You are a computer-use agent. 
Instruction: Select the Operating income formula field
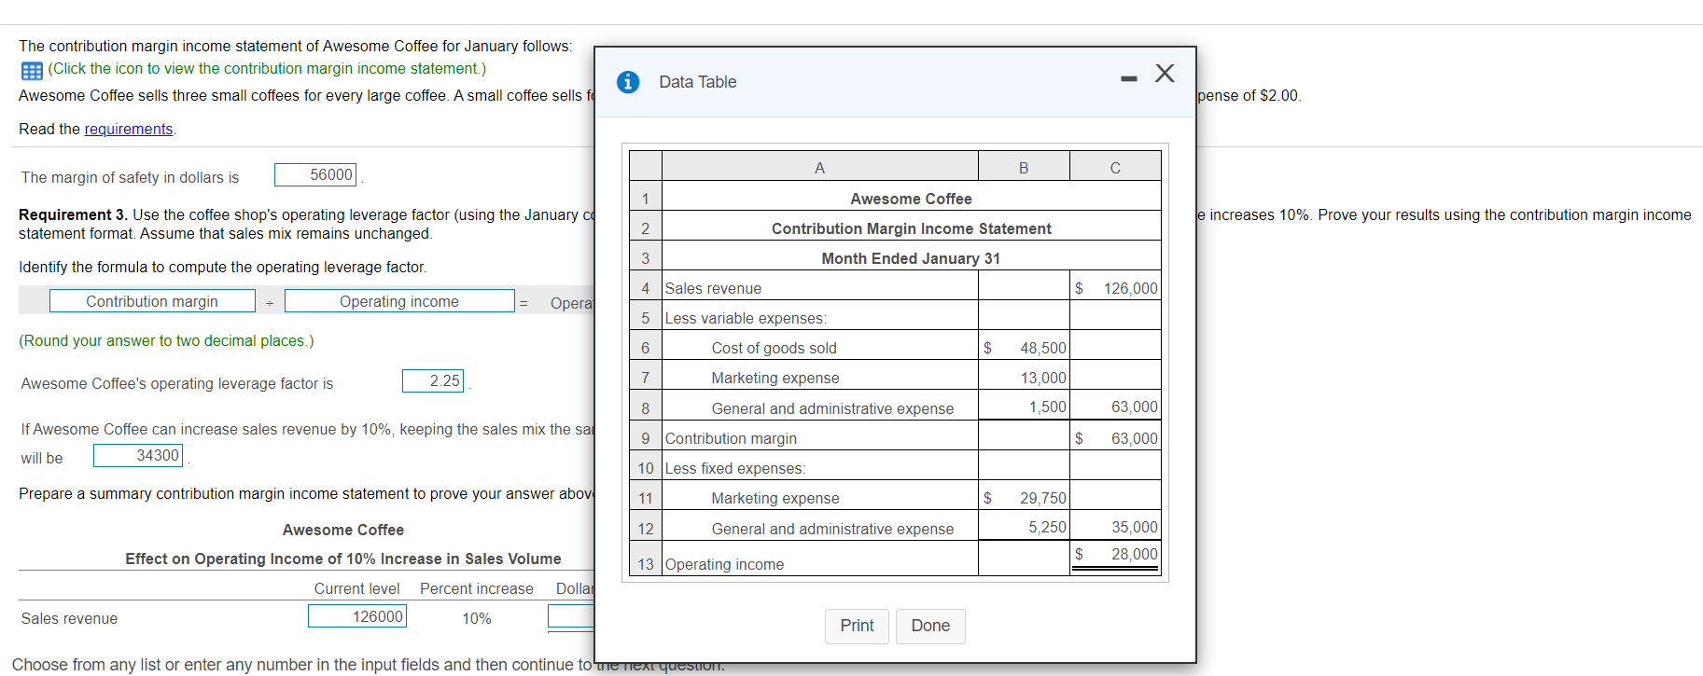(x=399, y=301)
